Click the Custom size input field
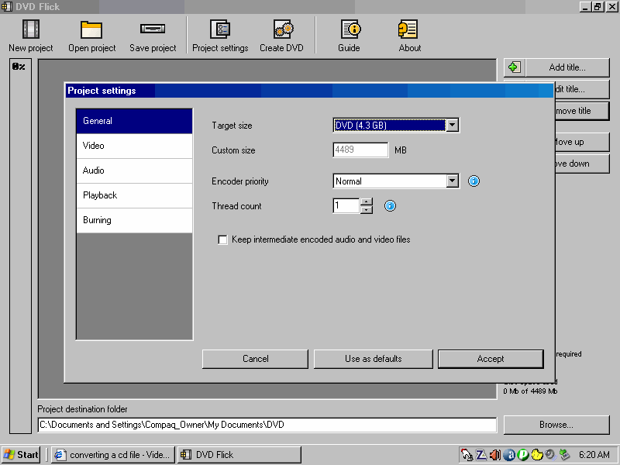 pyautogui.click(x=360, y=150)
